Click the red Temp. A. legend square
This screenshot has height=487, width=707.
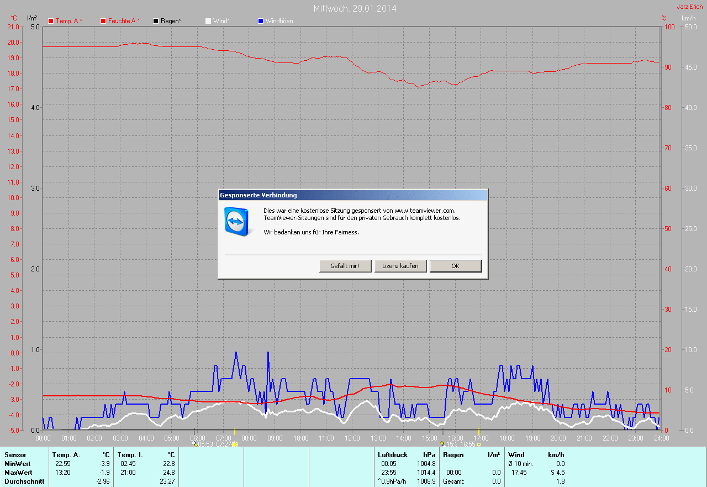(x=51, y=21)
